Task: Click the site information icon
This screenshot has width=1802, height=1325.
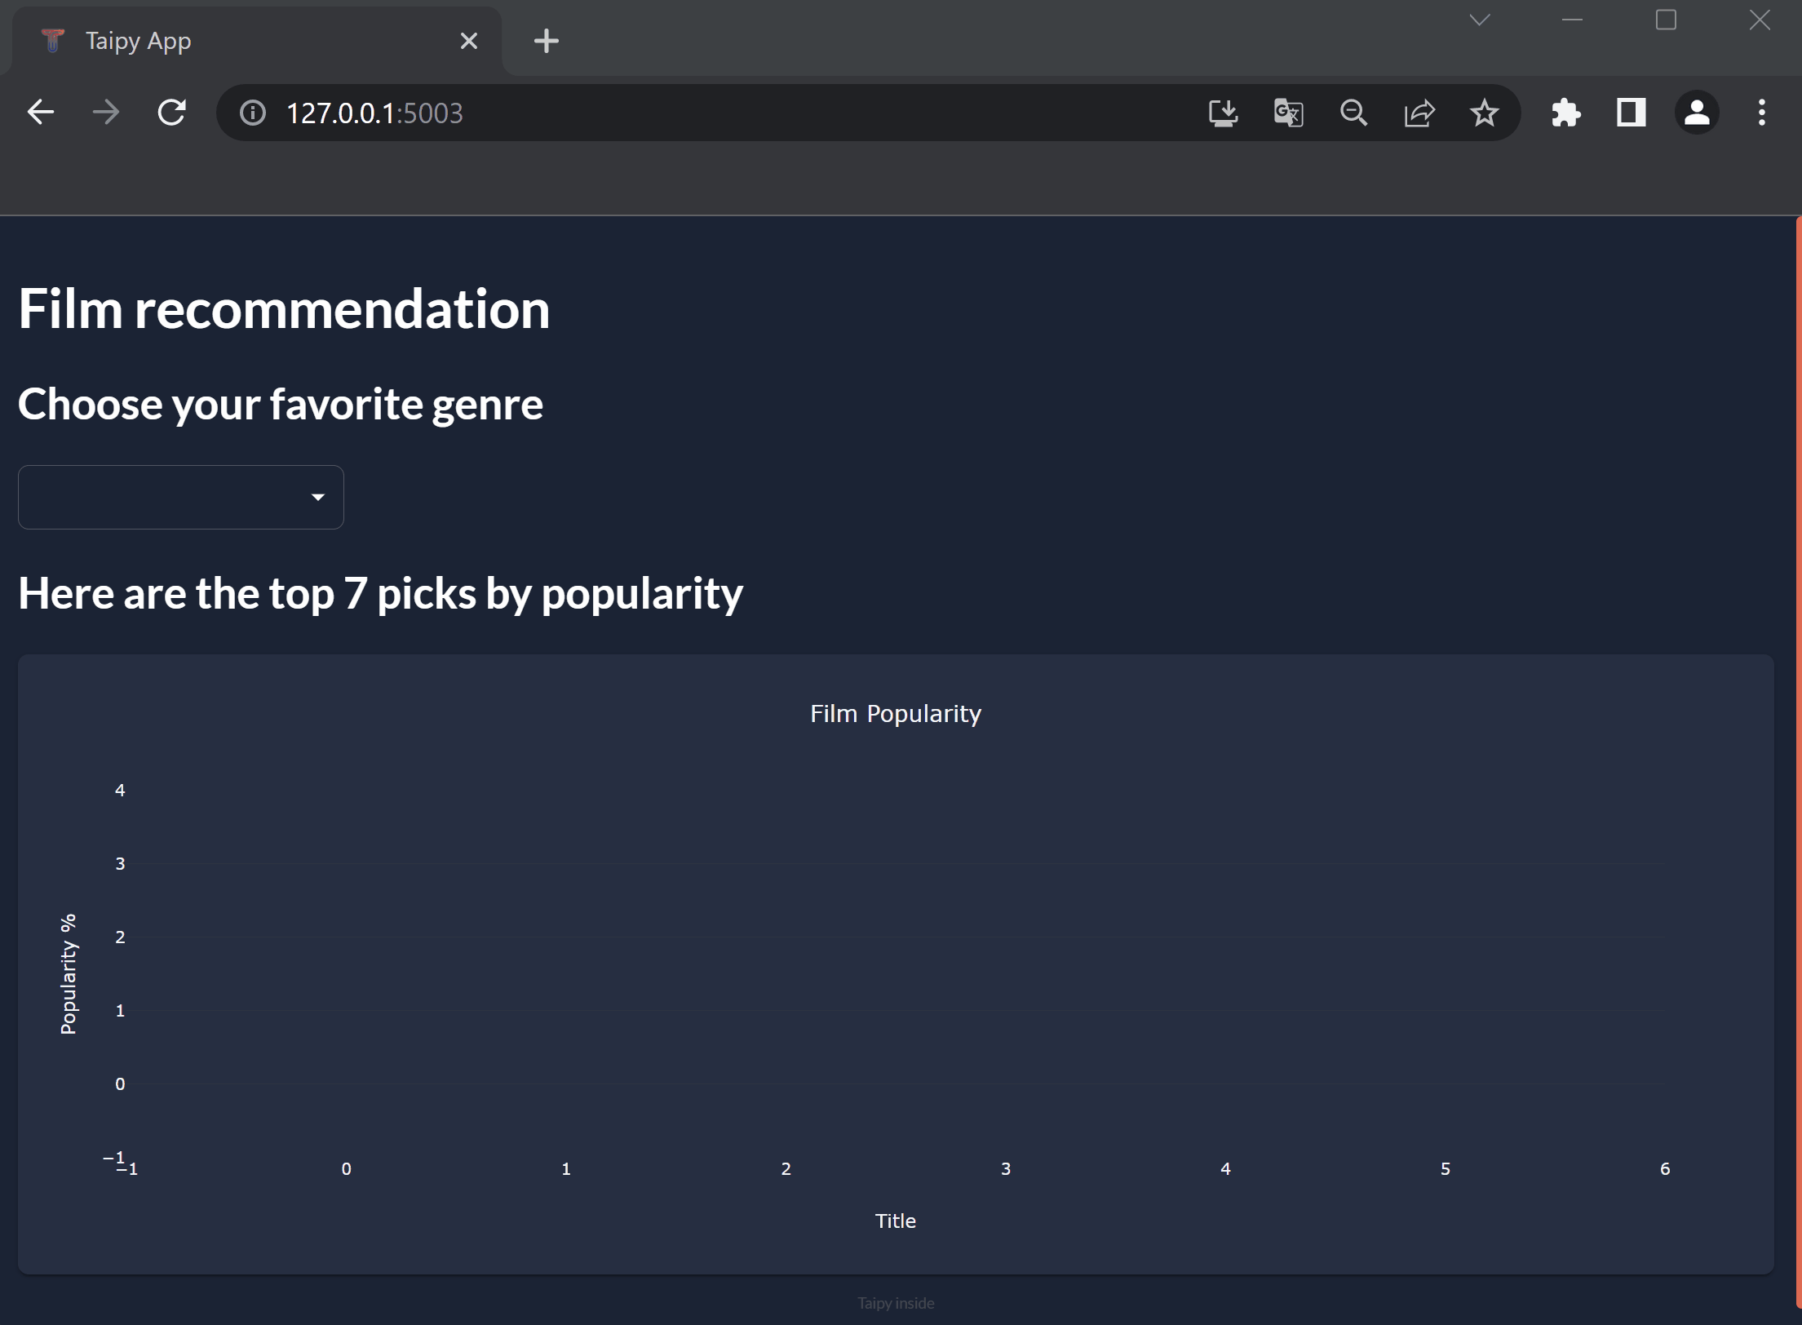Action: pos(253,113)
